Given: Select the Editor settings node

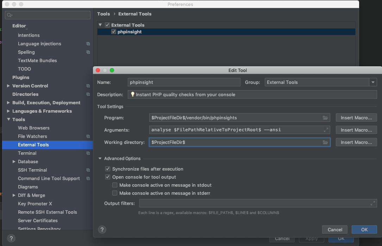Looking at the screenshot, I should tap(19, 26).
